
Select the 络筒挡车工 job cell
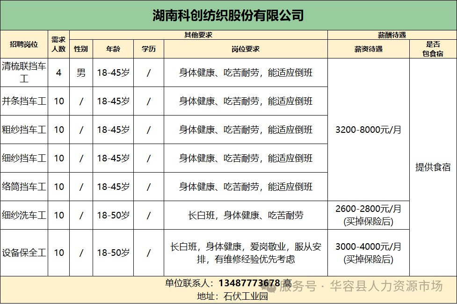coord(24,187)
